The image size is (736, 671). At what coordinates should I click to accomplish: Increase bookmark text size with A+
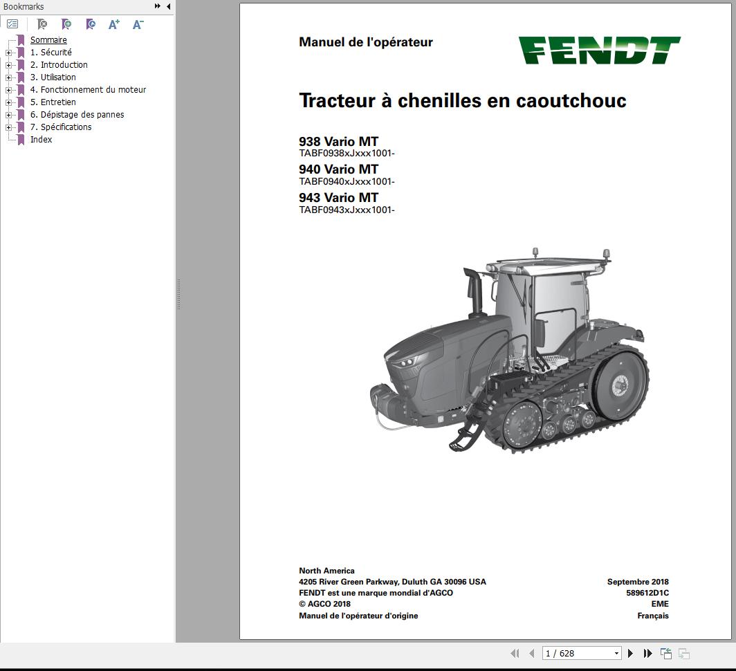click(114, 24)
